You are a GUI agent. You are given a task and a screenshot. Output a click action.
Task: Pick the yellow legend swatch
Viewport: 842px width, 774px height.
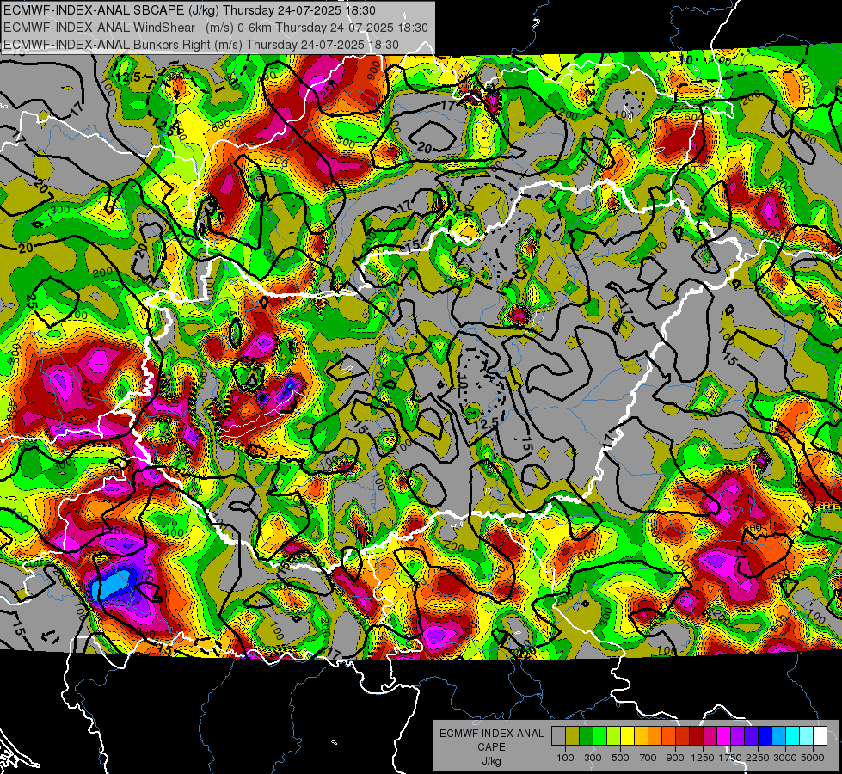tap(627, 736)
